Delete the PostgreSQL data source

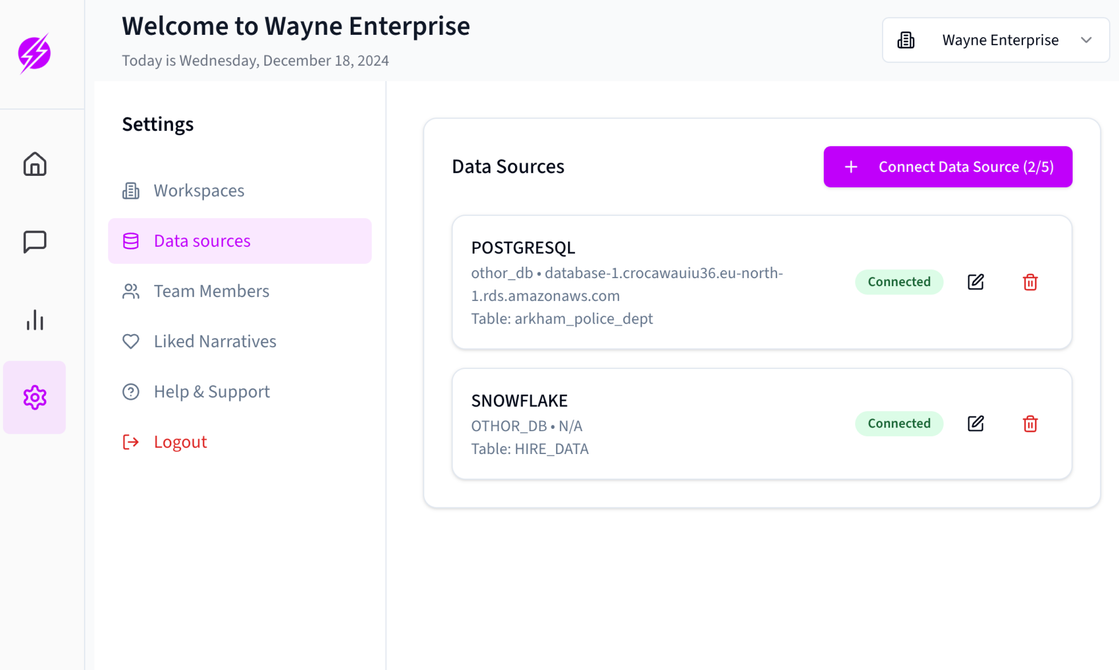[x=1030, y=282]
